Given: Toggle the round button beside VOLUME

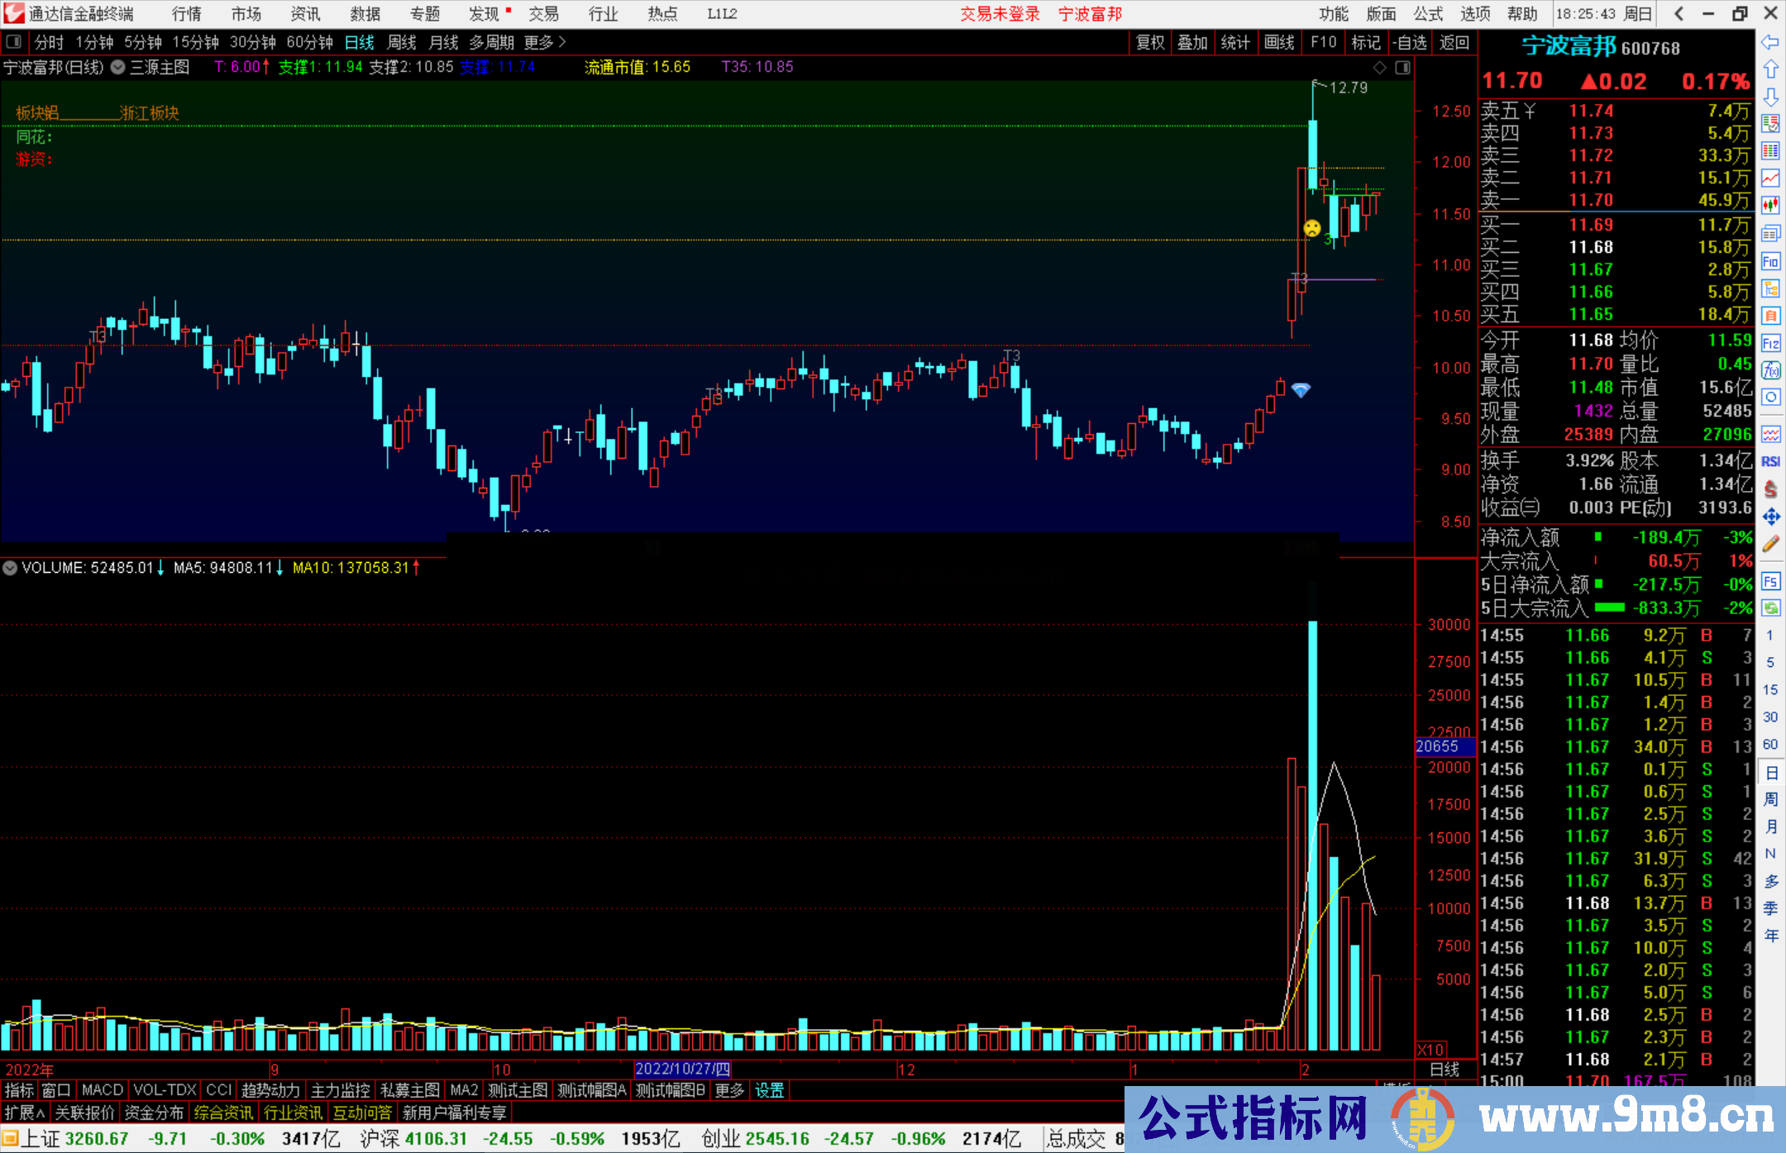Looking at the screenshot, I should [10, 568].
